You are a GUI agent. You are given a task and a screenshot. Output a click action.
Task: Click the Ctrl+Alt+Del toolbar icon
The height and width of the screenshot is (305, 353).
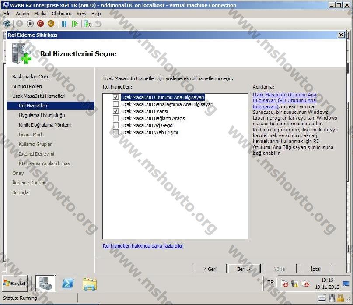7,24
